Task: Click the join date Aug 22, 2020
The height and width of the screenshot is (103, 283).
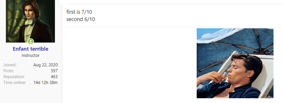Action: (46, 65)
